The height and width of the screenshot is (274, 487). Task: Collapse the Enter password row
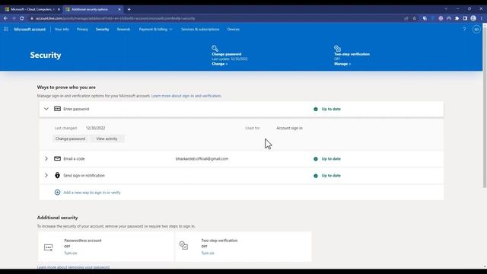click(x=46, y=109)
